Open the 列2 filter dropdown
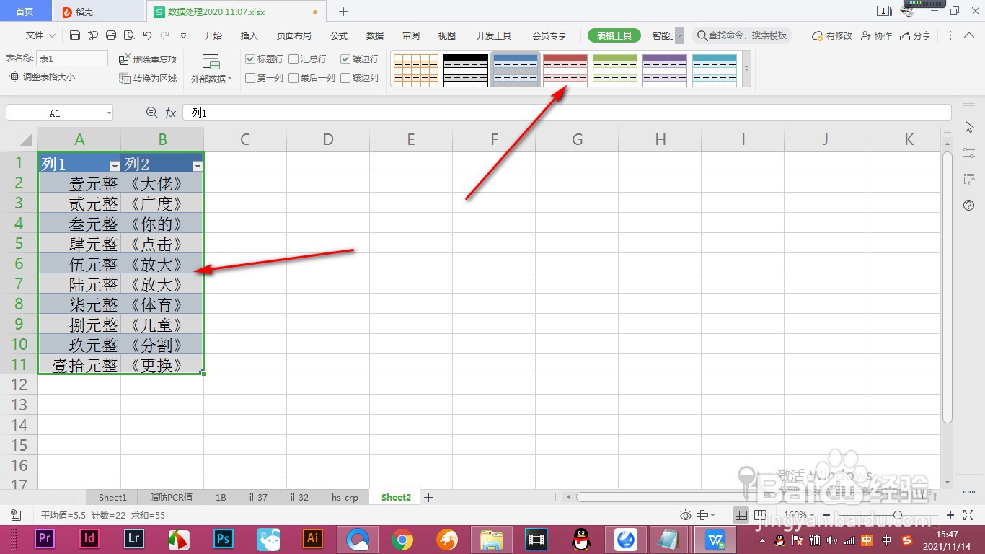 tap(198, 166)
